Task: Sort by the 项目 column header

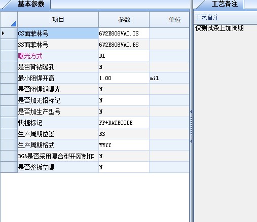Action: click(58, 20)
